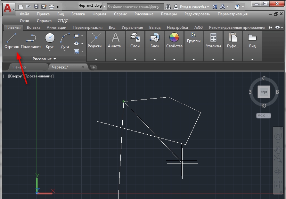Viewport: 286px width, 199px height.
Task: Switch to the Вставка ribbon tab
Action: (34, 28)
